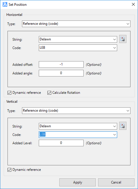This screenshot has width=138, height=189.
Task: Uncheck the Calculate Rotation checkbox
Action: 49,93
